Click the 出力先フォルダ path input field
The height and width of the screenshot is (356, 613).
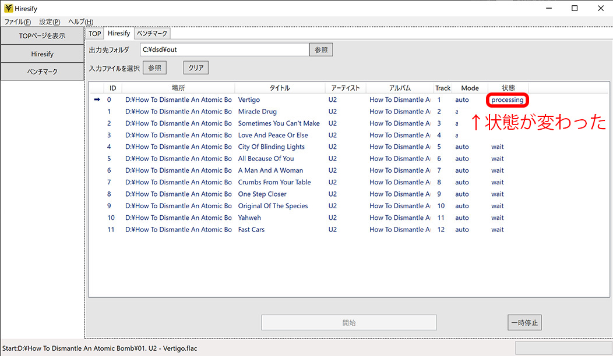pos(224,50)
